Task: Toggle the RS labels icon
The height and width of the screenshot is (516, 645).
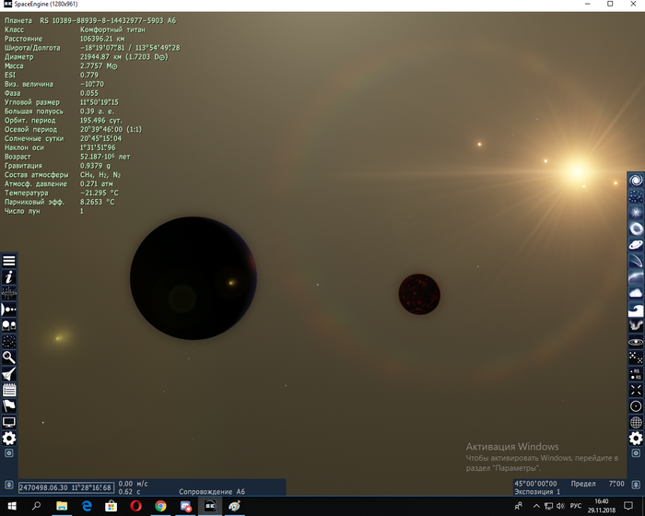Action: 636,373
